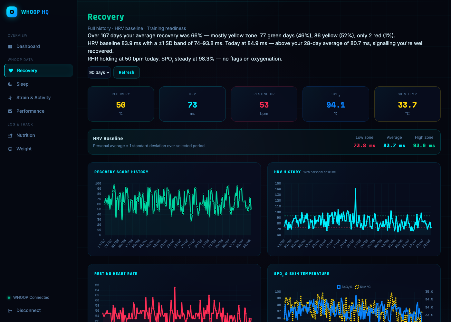
Task: Click the Low zone 73.8 ms value
Action: point(364,146)
